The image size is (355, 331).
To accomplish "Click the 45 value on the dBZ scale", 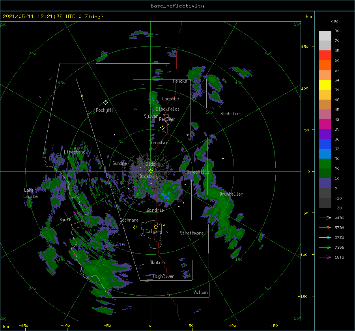I will tap(337, 109).
